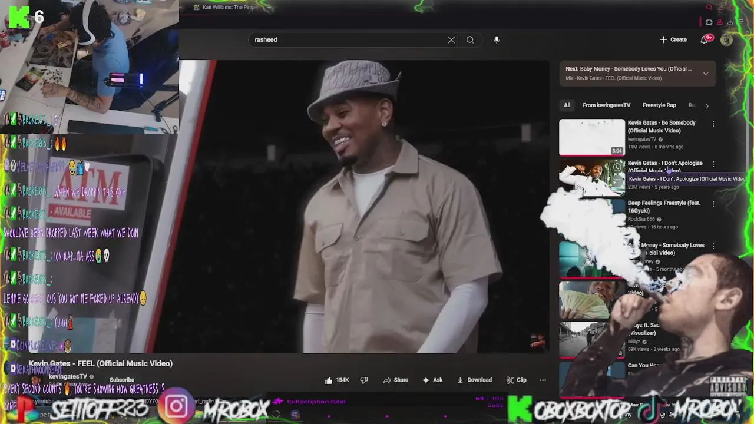
Task: Click the browser tab search icon
Action: 709,8
